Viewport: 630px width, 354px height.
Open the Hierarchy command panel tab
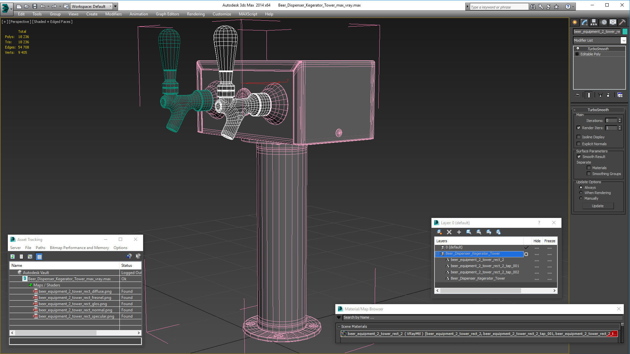click(594, 22)
